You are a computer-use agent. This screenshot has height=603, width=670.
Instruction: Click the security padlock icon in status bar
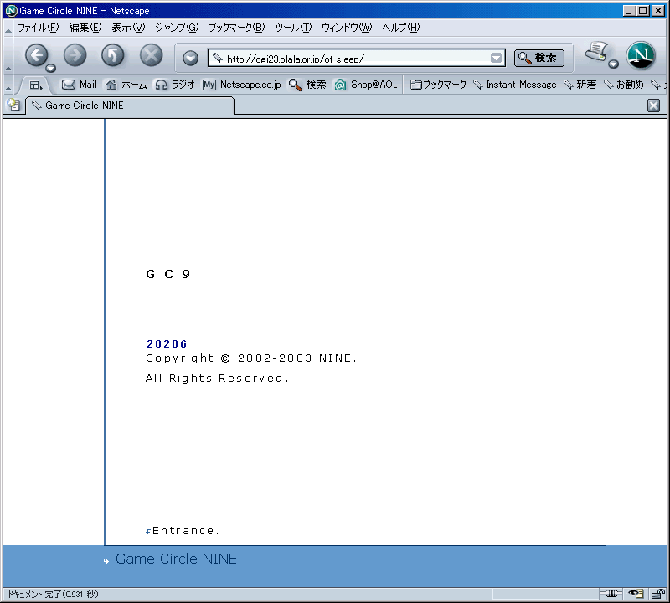657,594
